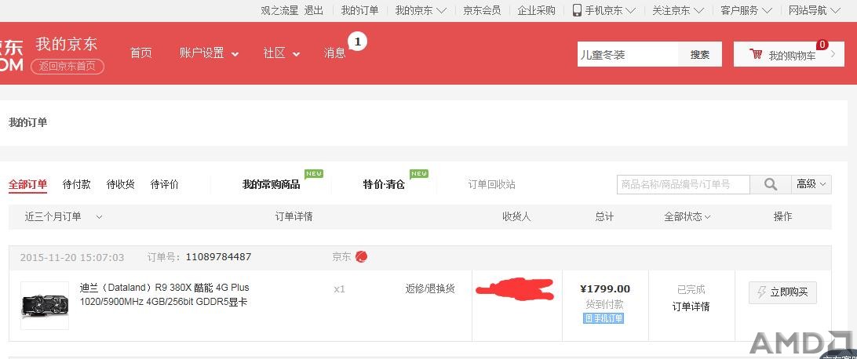The image size is (857, 359).
Task: Open 订单回收站 link
Action: tap(491, 184)
